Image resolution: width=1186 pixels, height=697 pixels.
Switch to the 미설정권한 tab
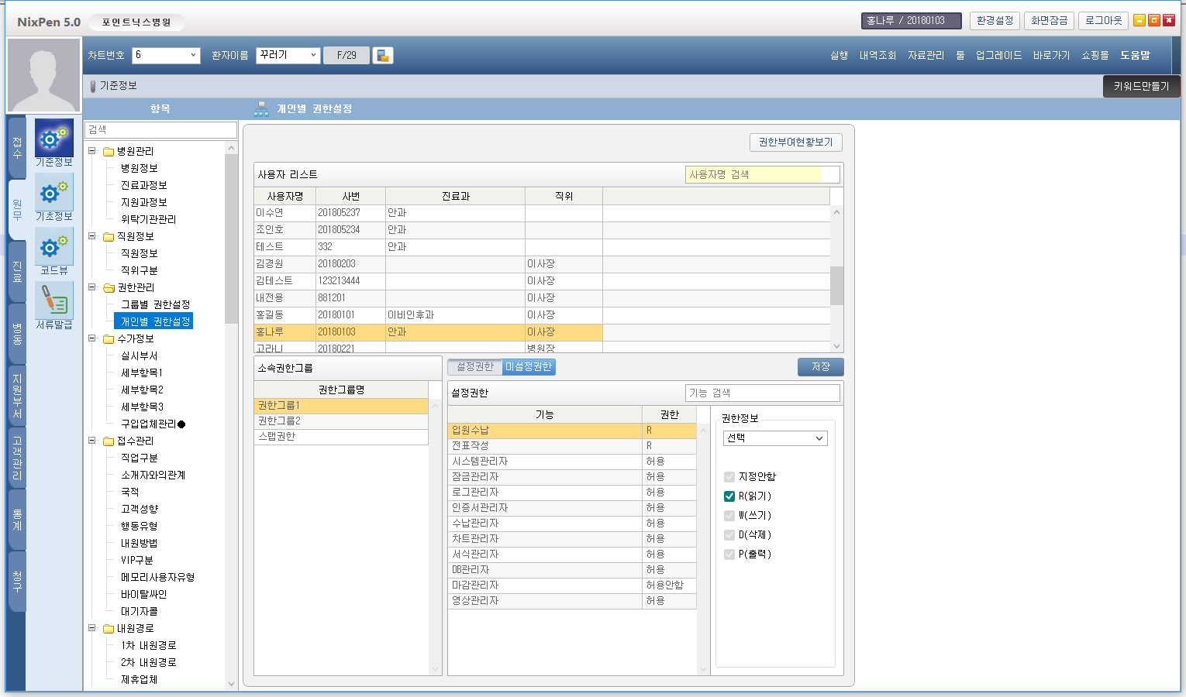pyautogui.click(x=529, y=367)
